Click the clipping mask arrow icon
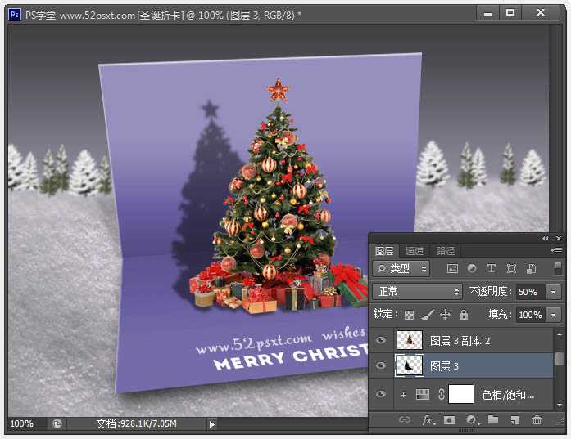The height and width of the screenshot is (439, 571). (404, 394)
